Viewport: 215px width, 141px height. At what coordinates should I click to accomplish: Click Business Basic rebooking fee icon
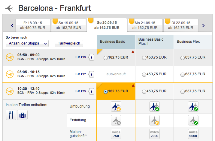(116, 107)
